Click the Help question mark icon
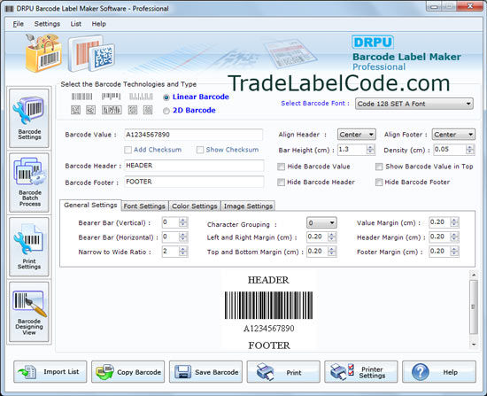The width and height of the screenshot is (487, 396). tap(421, 372)
